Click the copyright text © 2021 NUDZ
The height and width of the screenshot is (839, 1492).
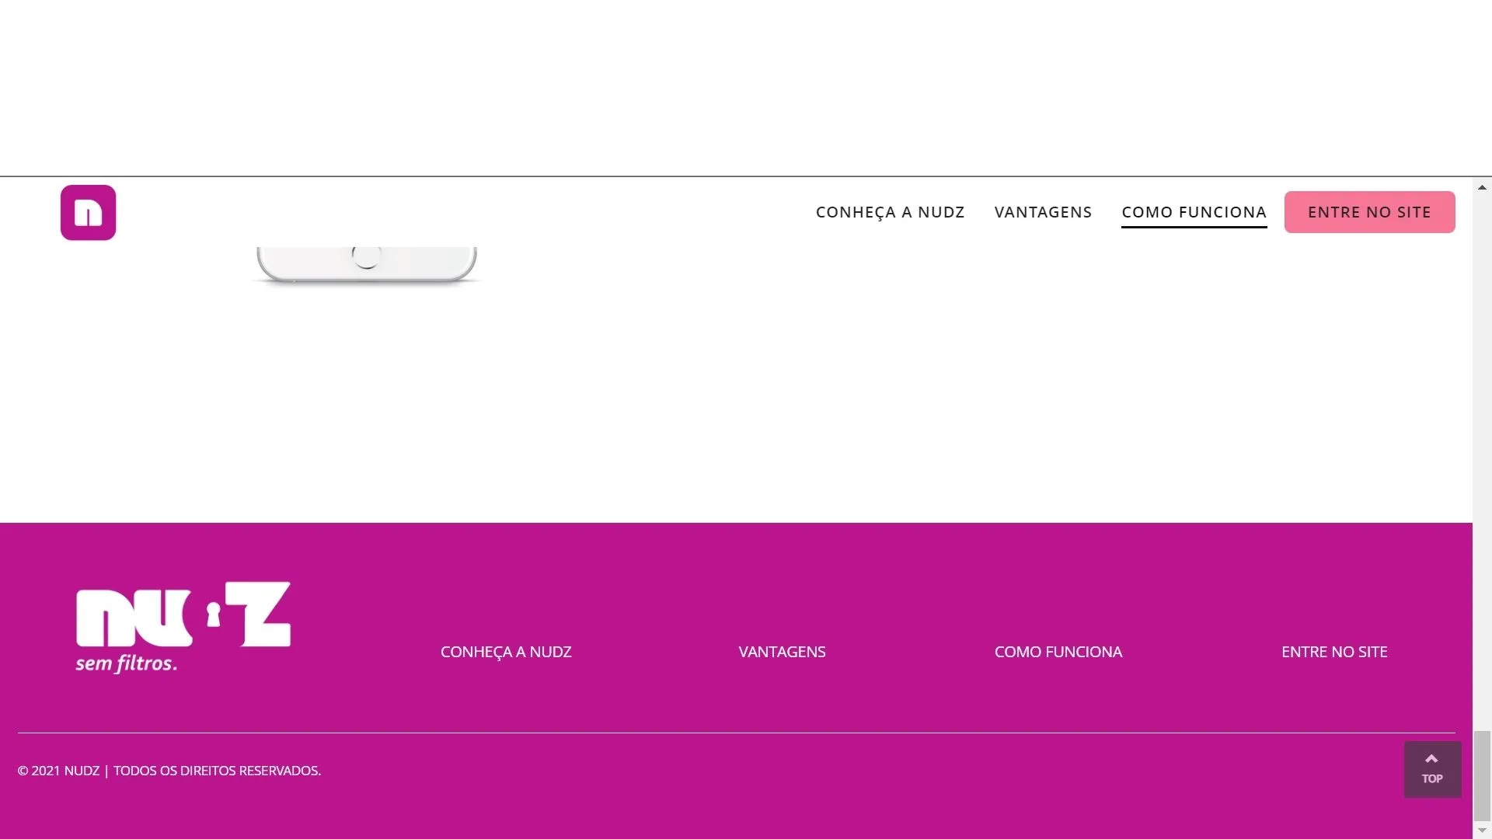click(58, 771)
